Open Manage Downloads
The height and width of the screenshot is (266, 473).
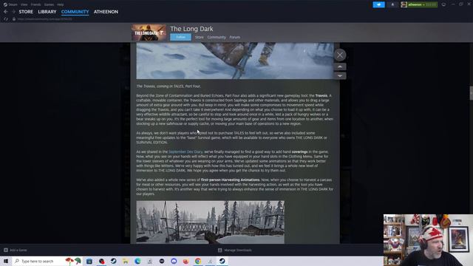pyautogui.click(x=235, y=250)
